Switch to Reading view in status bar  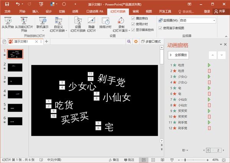[x=163, y=160]
